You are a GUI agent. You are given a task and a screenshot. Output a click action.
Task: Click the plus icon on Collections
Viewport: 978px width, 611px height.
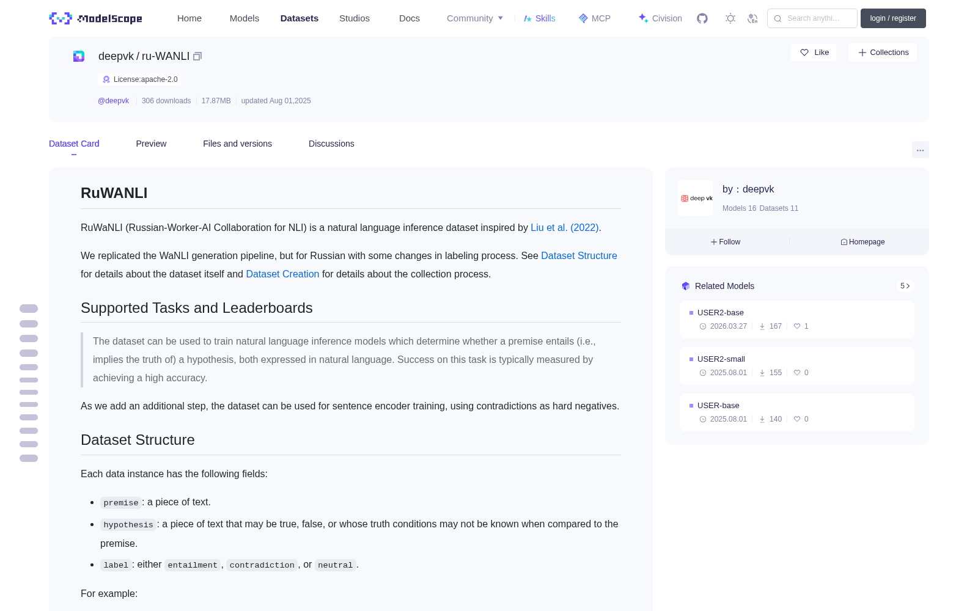862,53
